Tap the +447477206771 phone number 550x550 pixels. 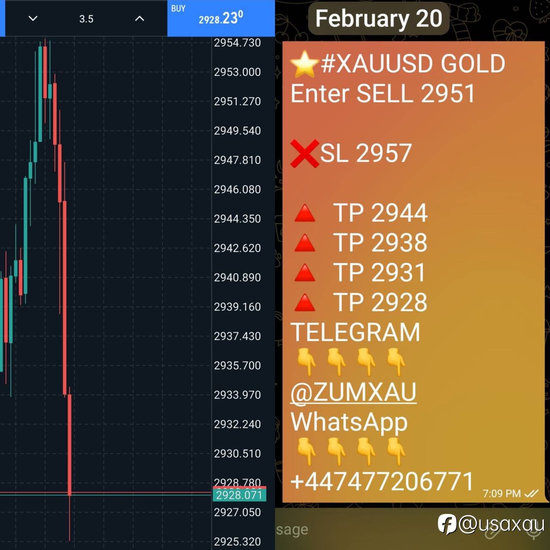pos(382,481)
